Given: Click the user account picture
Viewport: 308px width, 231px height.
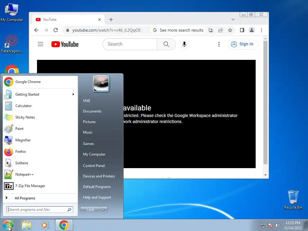Looking at the screenshot, I should [101, 84].
